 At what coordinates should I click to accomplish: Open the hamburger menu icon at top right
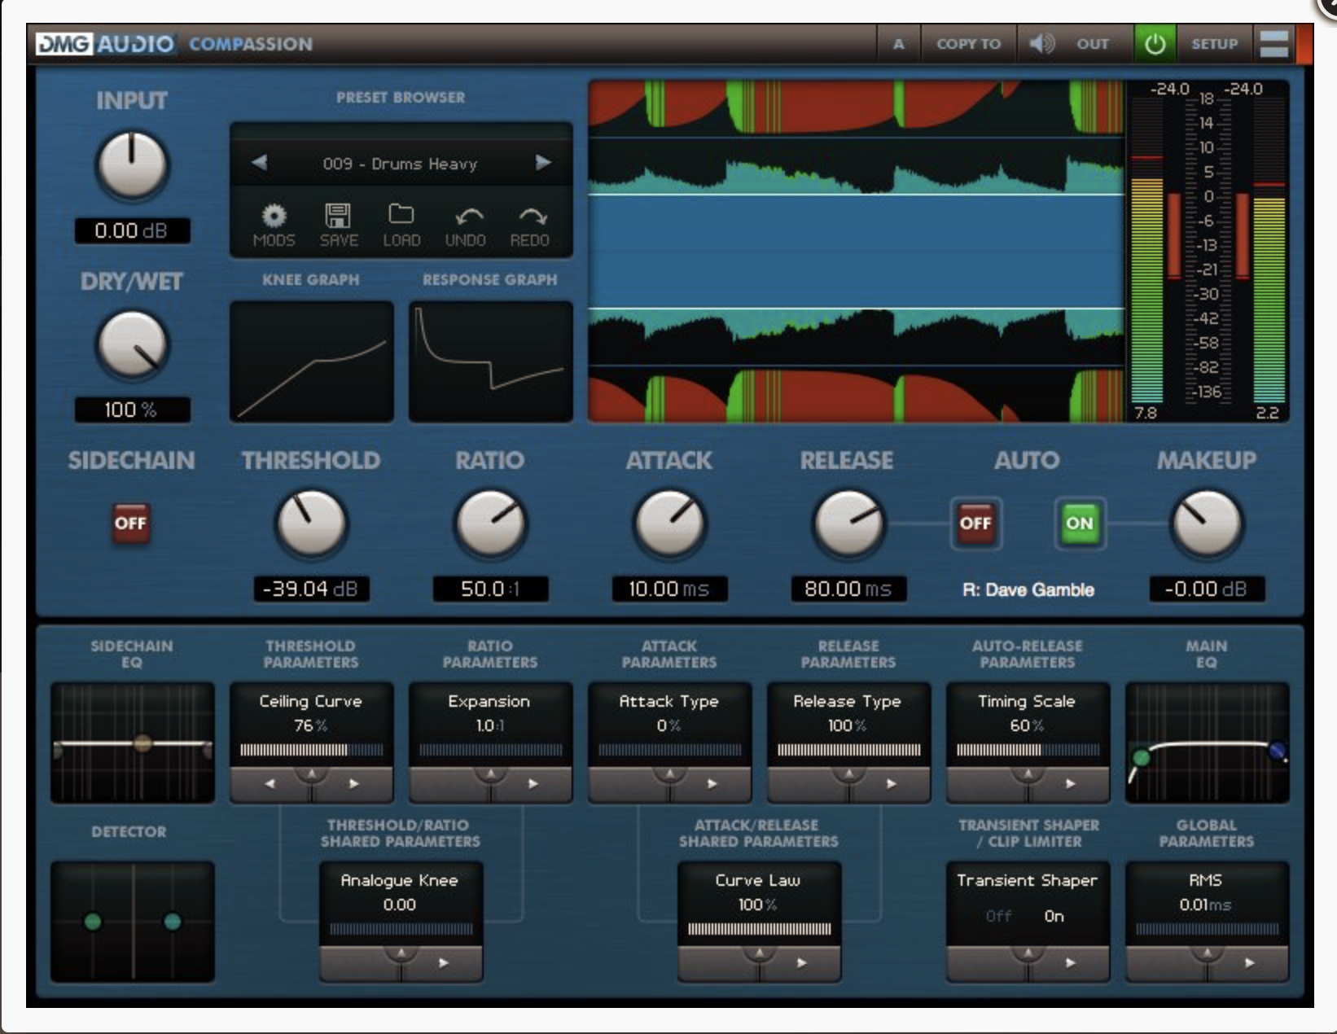(1273, 44)
